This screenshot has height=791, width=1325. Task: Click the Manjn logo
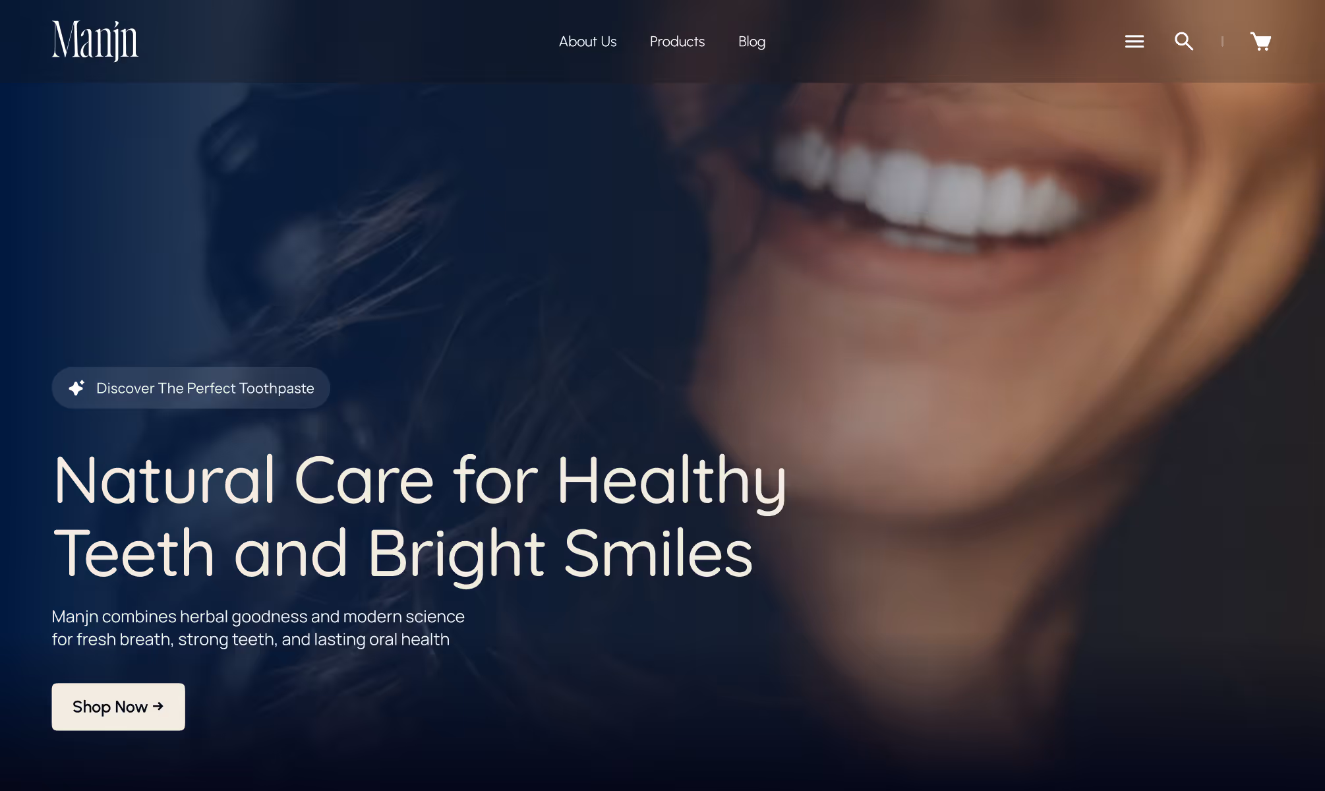[x=95, y=41]
